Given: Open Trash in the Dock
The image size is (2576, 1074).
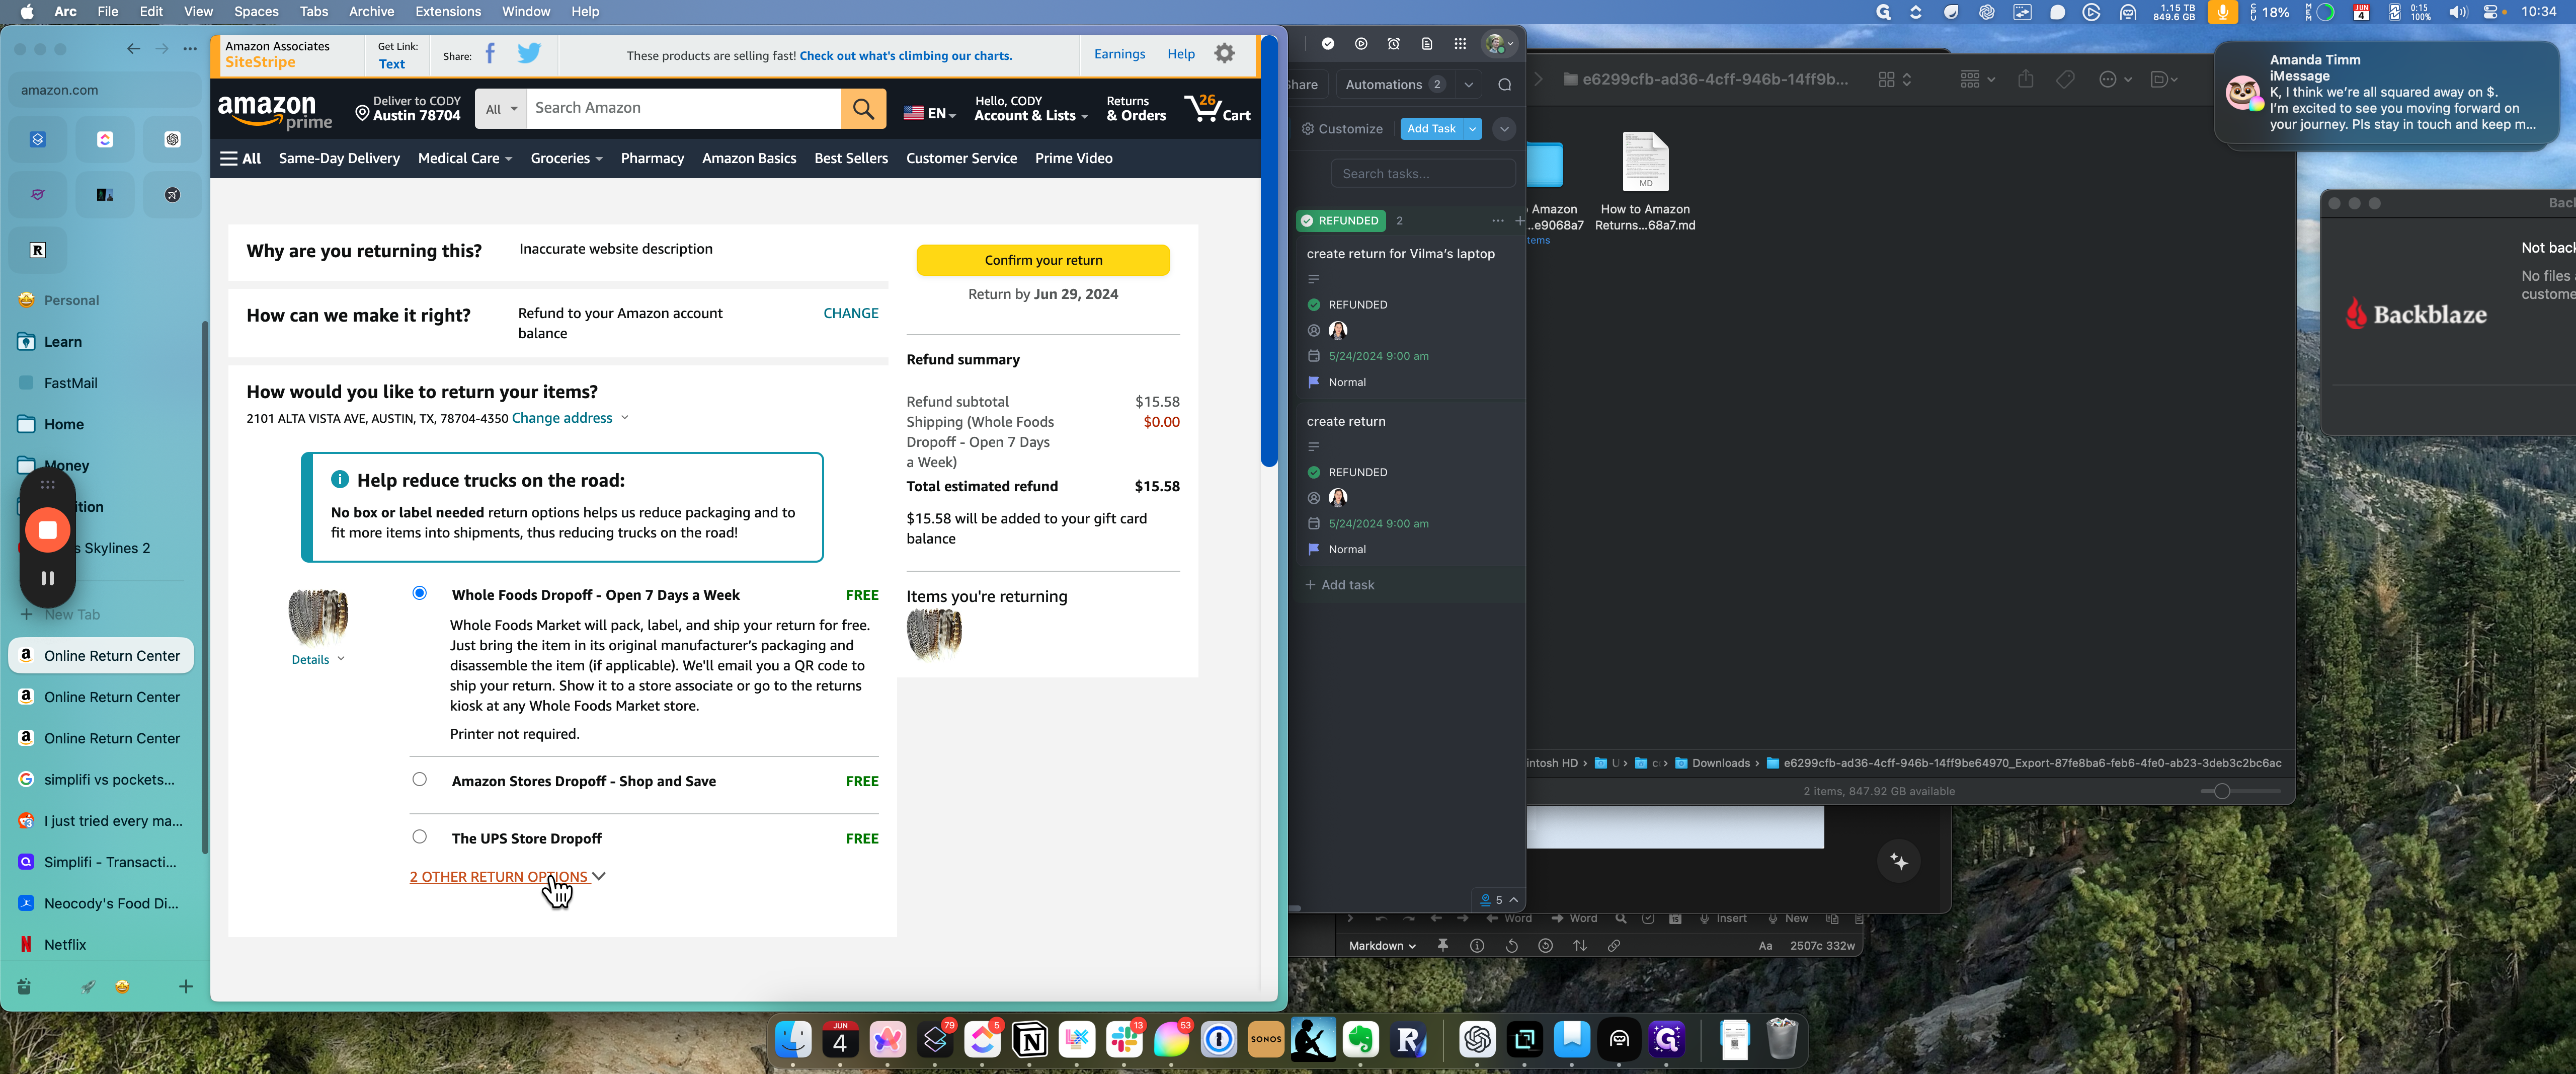Looking at the screenshot, I should pos(1781,1040).
